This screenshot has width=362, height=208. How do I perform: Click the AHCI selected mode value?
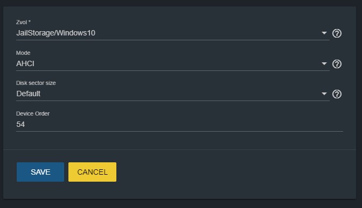[25, 63]
